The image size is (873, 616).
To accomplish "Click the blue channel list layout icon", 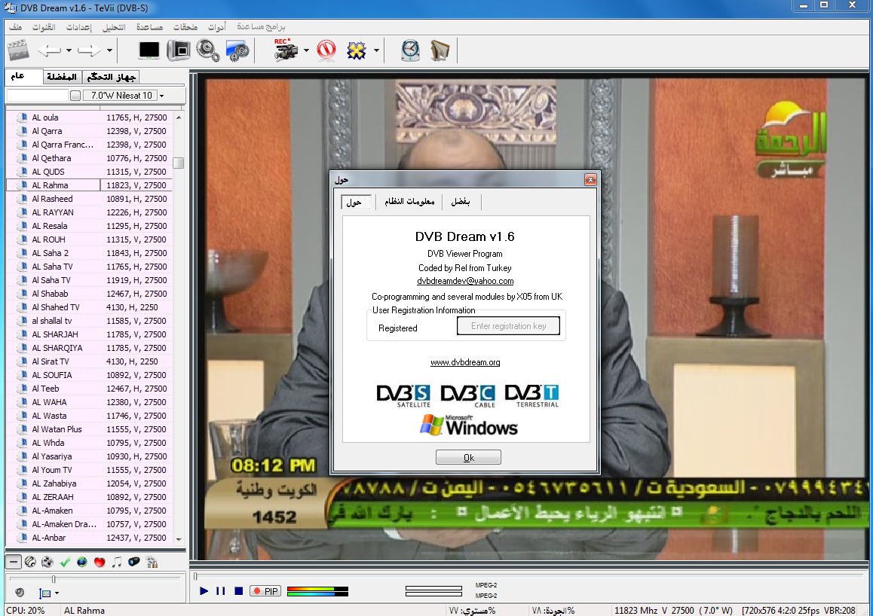I will pyautogui.click(x=45, y=593).
